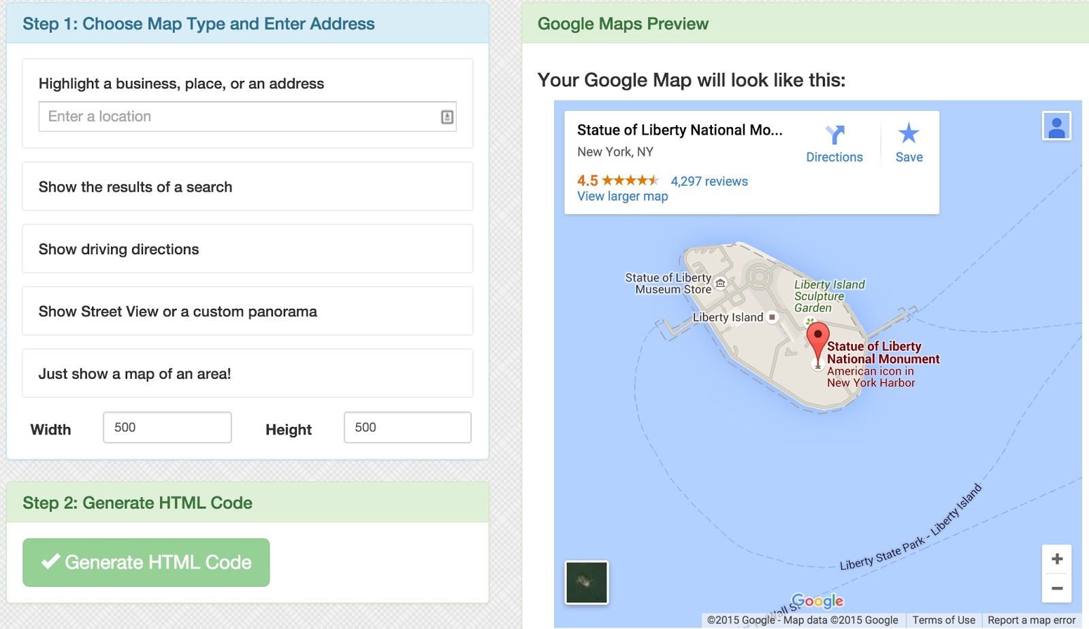Open the 4,297 reviews link
Screen dimensions: 1089x629
click(709, 182)
